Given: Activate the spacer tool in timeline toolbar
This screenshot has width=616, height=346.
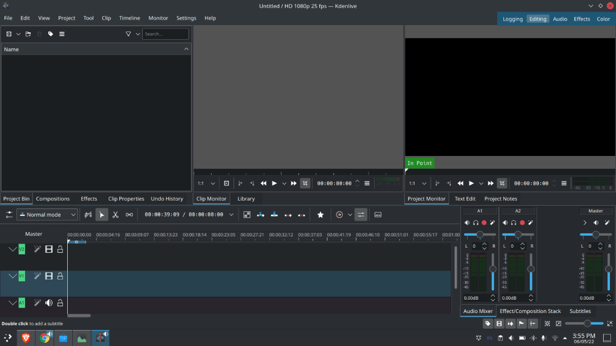Looking at the screenshot, I should click(x=129, y=215).
